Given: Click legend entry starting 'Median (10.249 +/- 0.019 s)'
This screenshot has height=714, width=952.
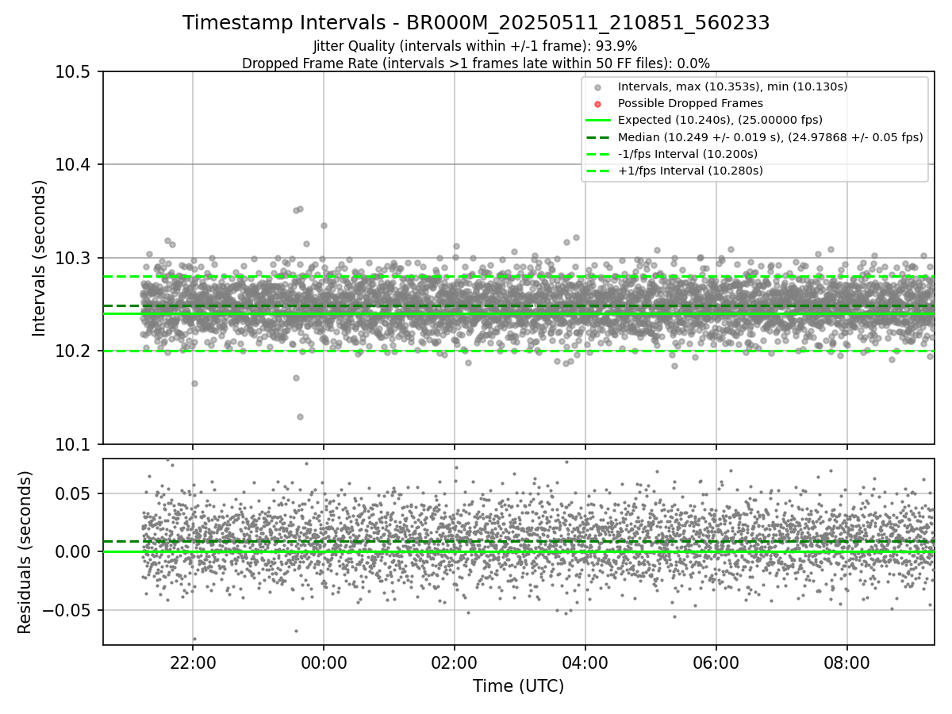Looking at the screenshot, I should coord(770,136).
